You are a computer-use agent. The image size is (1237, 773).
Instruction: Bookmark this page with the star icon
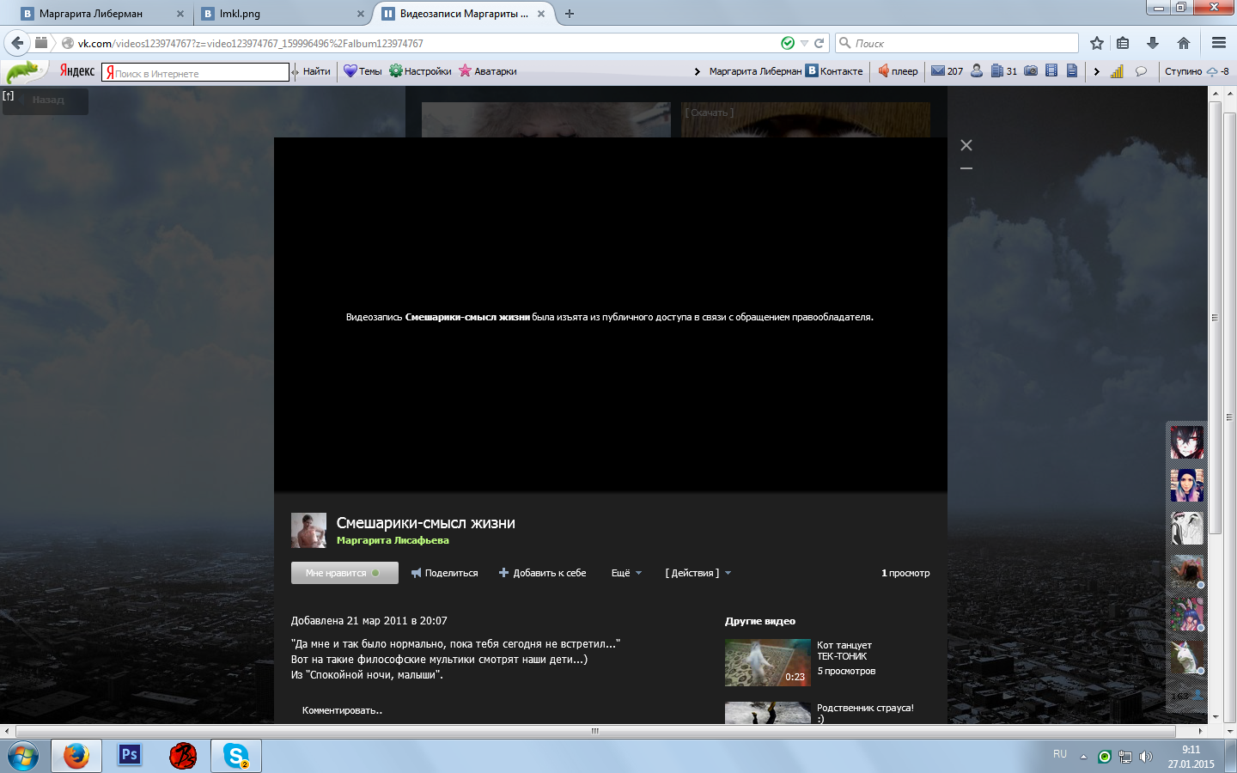point(1097,43)
